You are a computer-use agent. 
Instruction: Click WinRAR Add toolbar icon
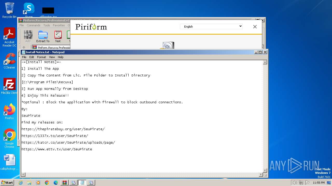click(x=28, y=36)
